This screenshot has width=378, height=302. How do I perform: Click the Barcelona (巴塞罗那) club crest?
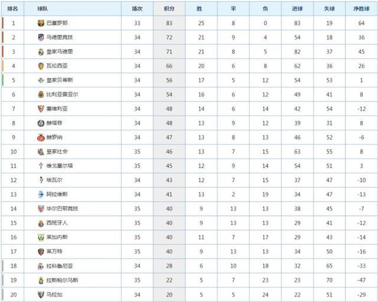click(x=40, y=23)
